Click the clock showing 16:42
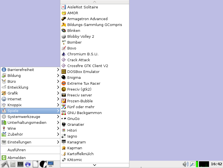 (x=216, y=164)
